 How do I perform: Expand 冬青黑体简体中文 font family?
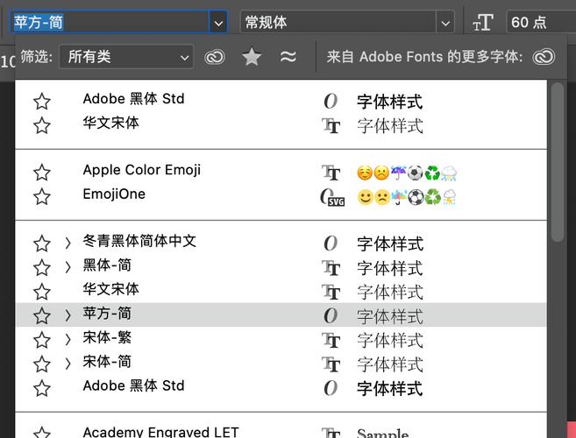(68, 243)
